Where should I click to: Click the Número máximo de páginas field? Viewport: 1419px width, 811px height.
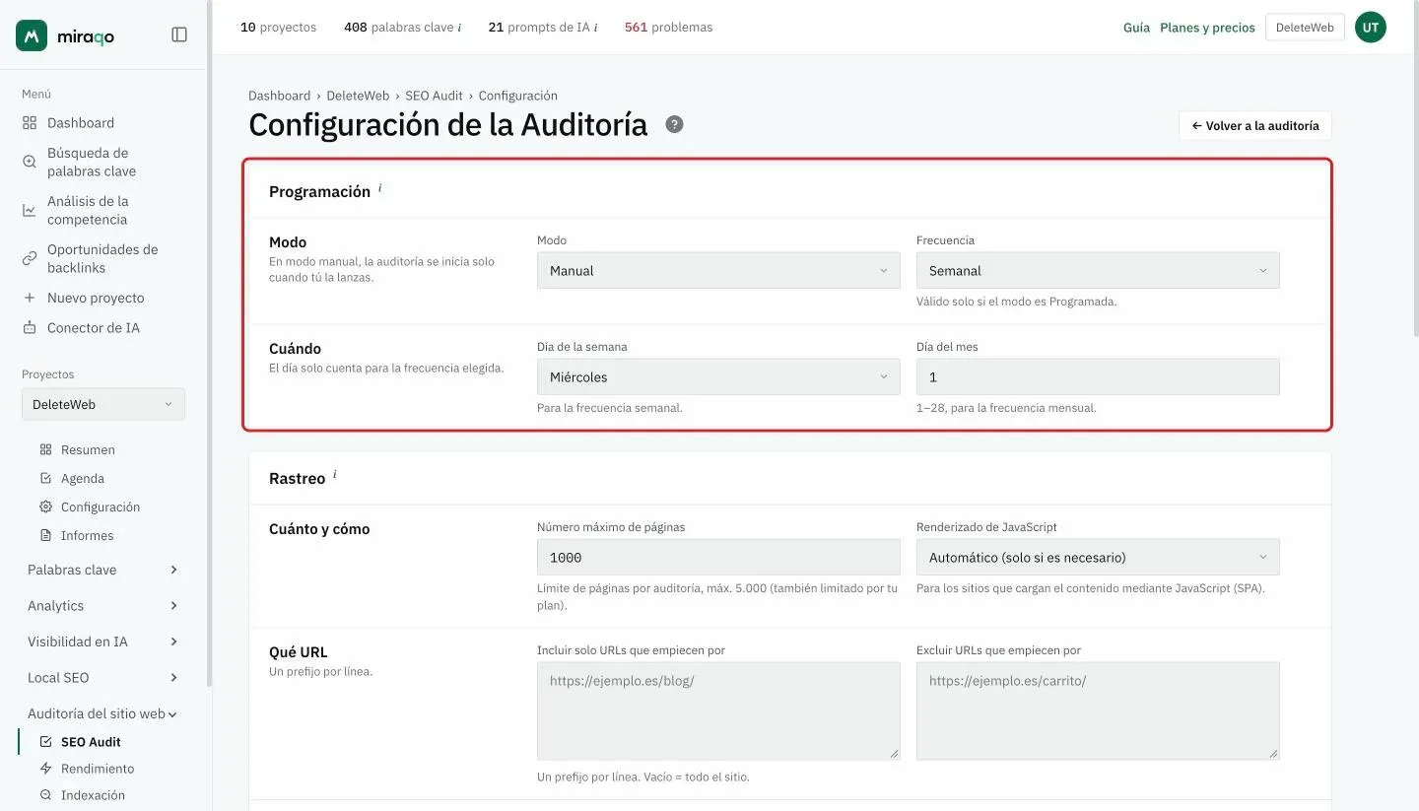(x=718, y=558)
